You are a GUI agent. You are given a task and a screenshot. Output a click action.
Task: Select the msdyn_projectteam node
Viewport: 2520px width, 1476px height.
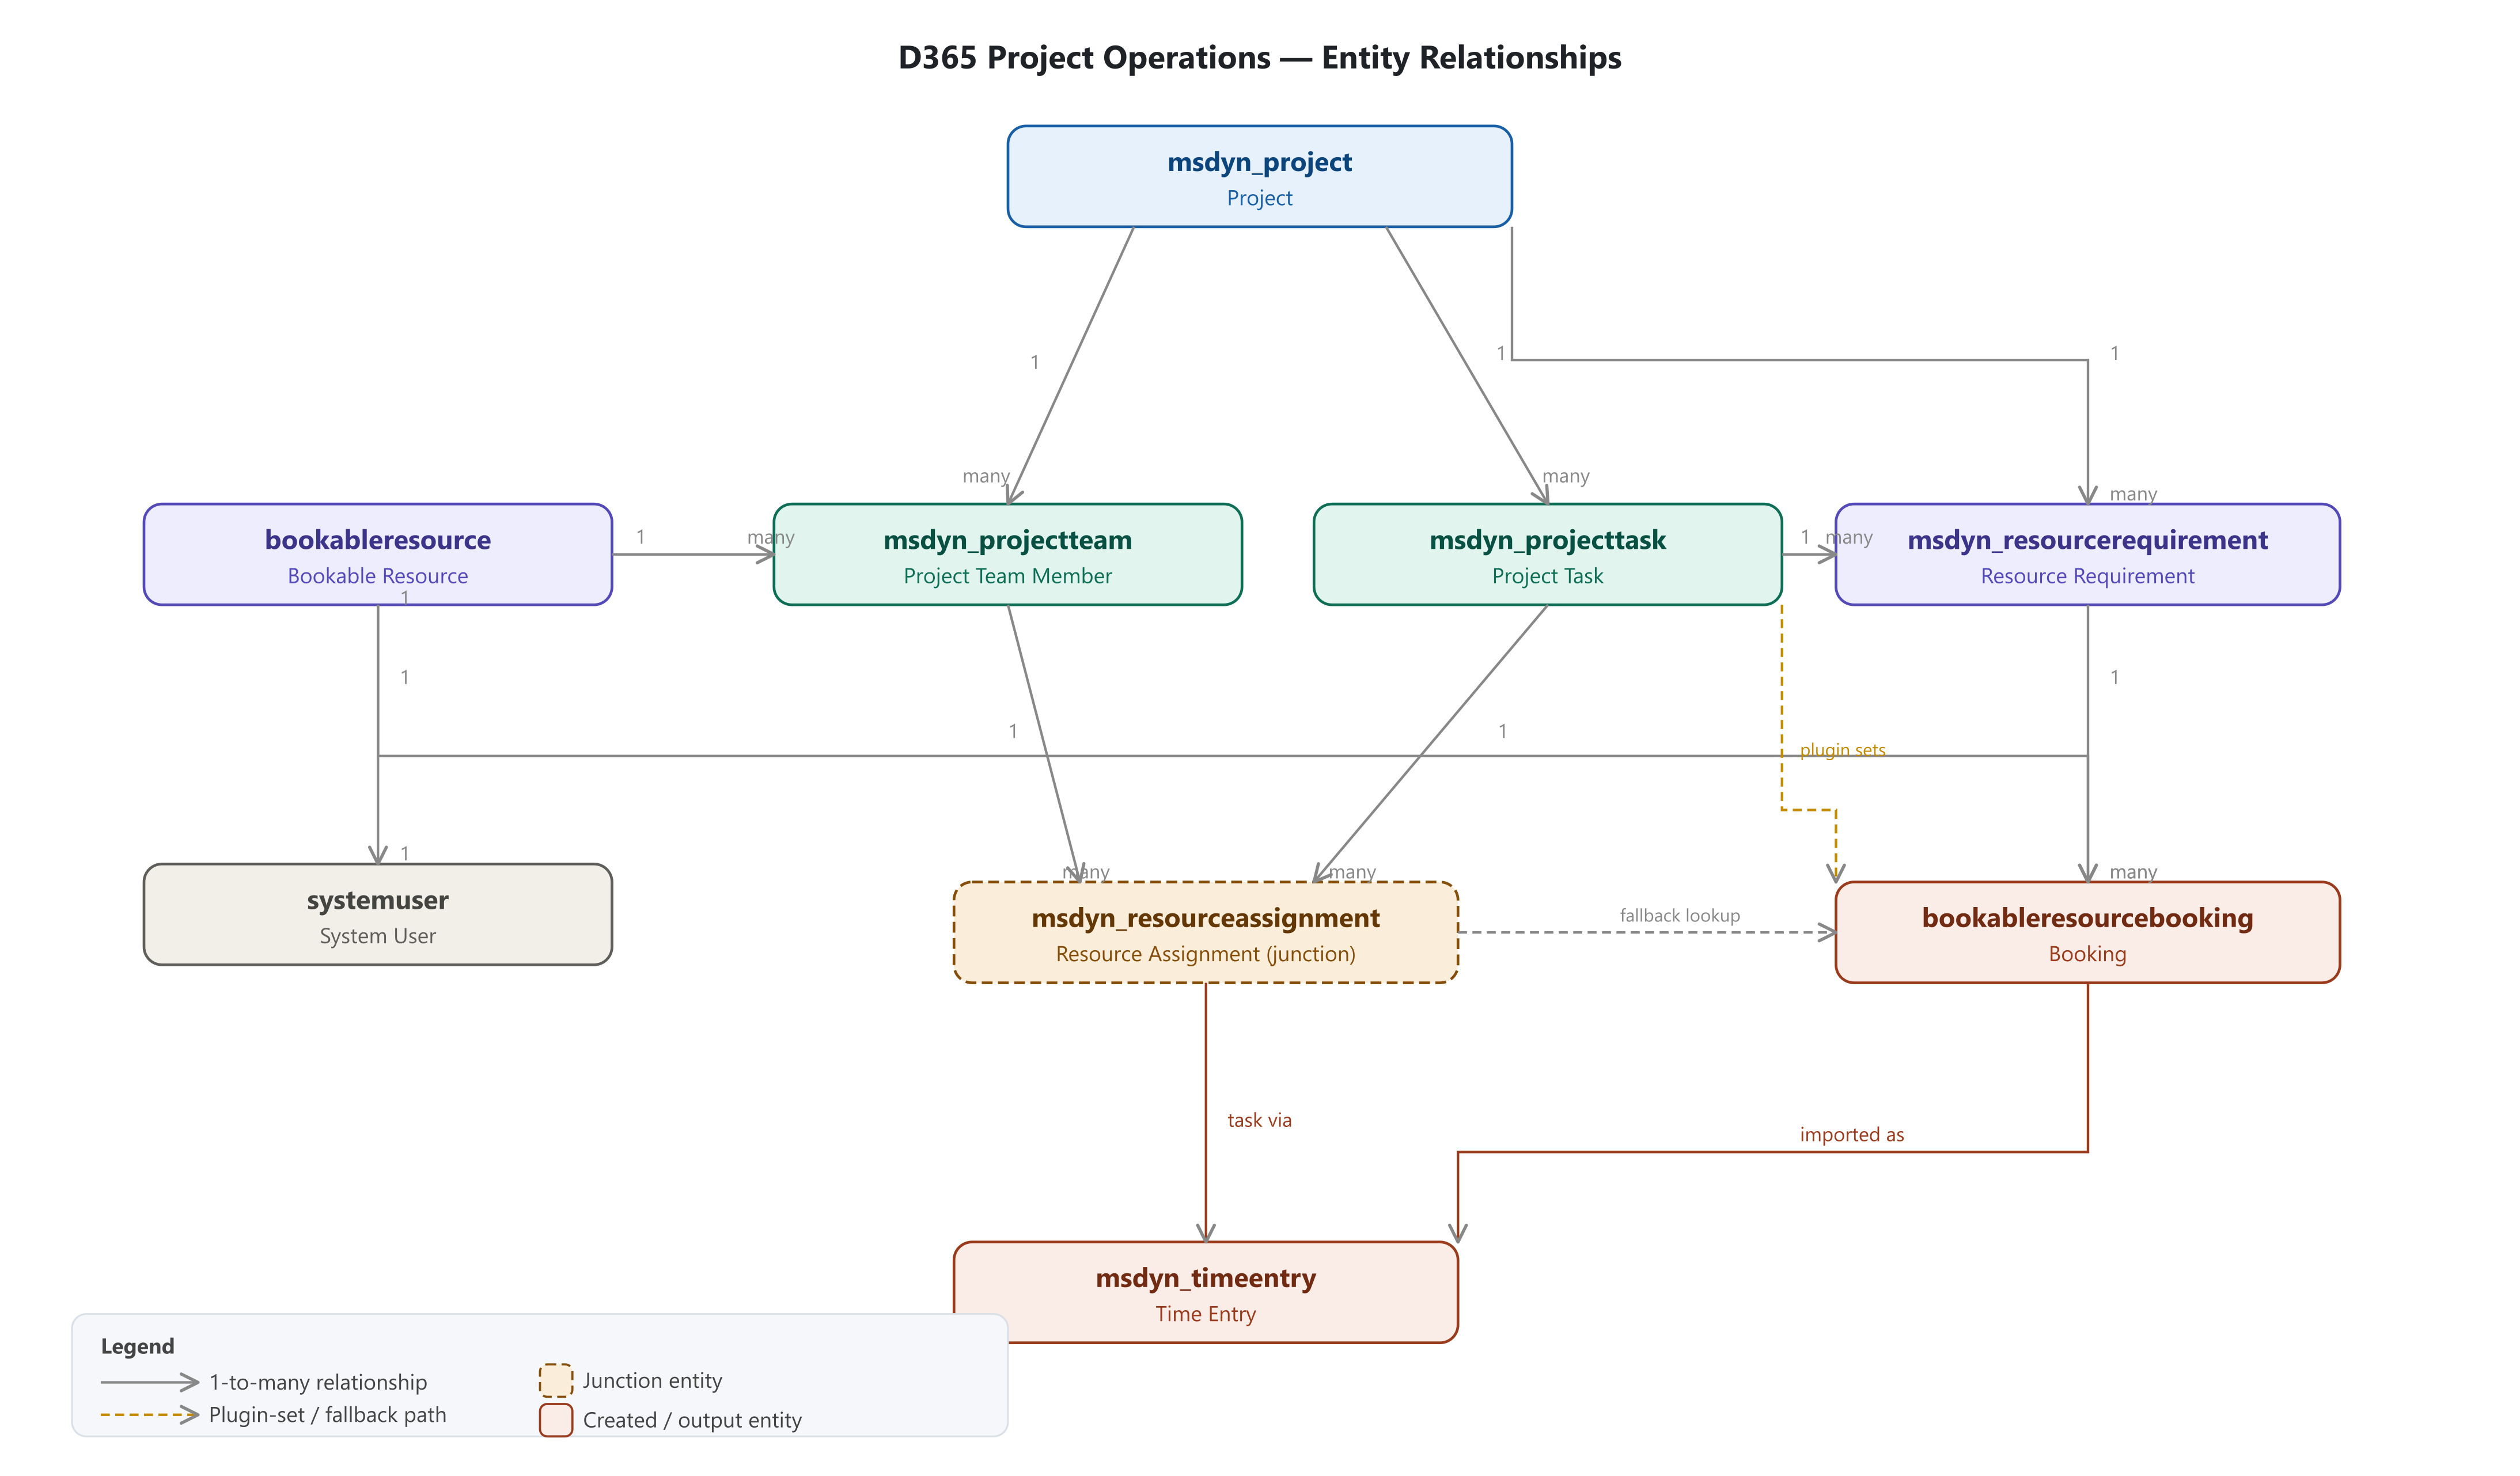1007,554
